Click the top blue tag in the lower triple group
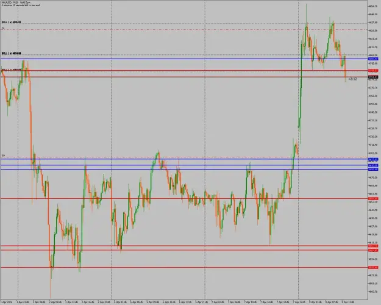 point(373,159)
